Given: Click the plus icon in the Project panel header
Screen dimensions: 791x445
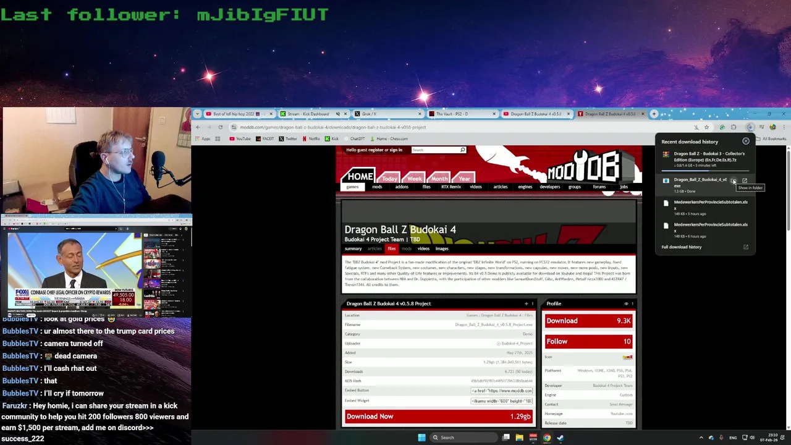Looking at the screenshot, I should [527, 303].
